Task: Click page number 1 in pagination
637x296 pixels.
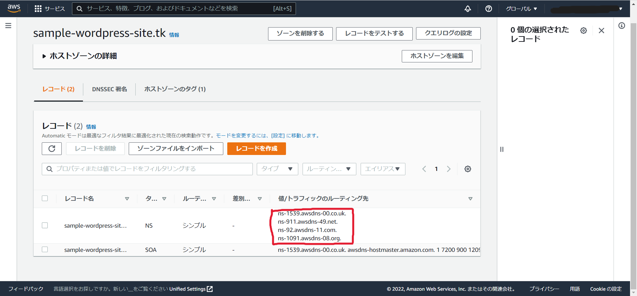Action: [x=436, y=169]
